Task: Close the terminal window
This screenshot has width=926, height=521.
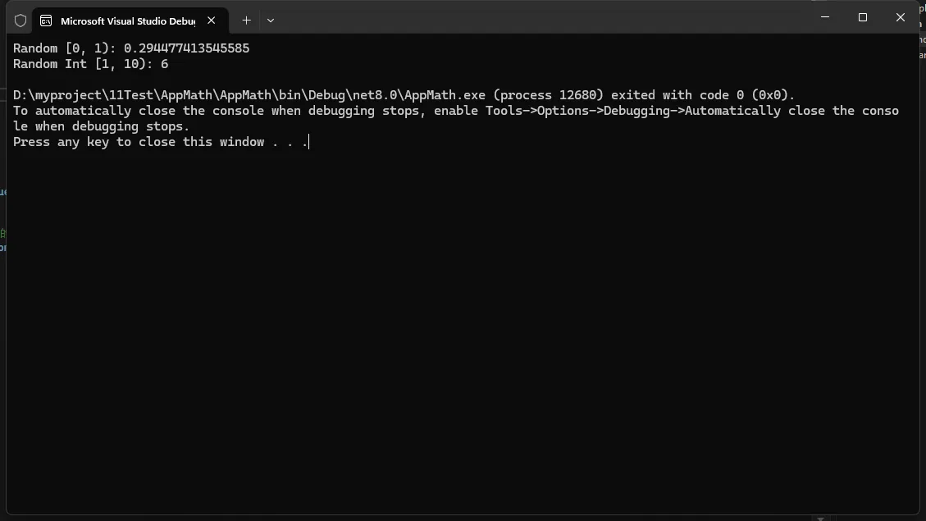Action: coord(900,17)
